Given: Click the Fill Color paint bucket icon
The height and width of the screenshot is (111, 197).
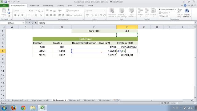Looking at the screenshot, I should (36, 15).
